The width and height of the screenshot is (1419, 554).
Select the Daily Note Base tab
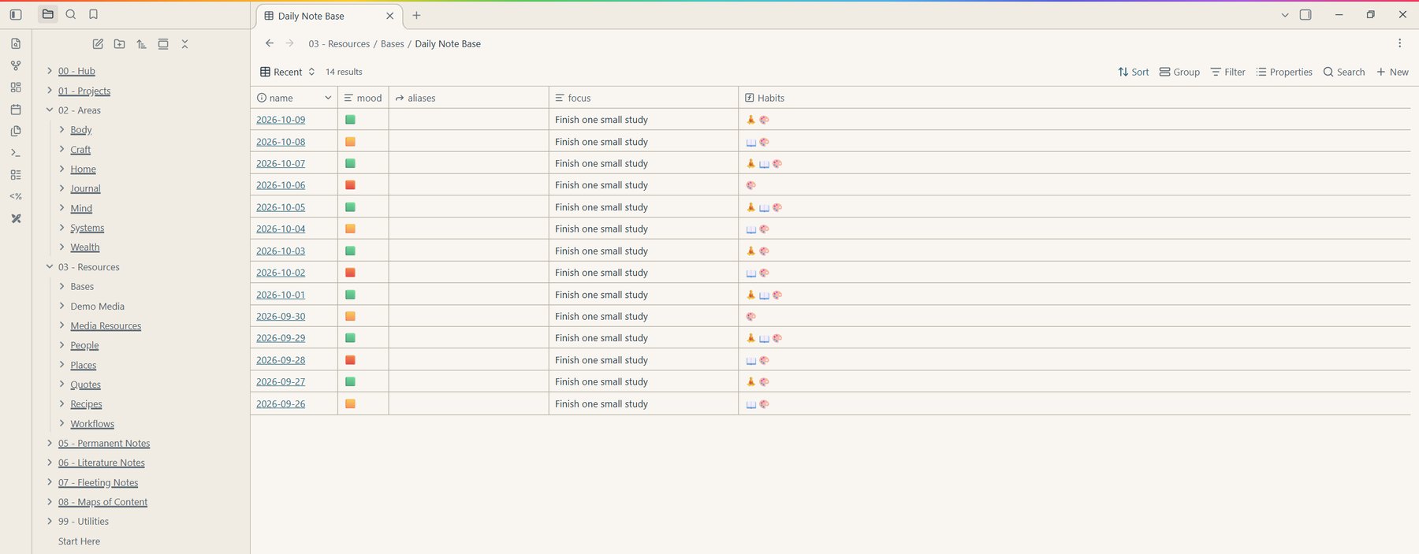[x=330, y=16]
